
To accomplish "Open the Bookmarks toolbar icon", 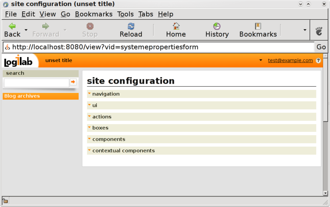I will point(258,26).
